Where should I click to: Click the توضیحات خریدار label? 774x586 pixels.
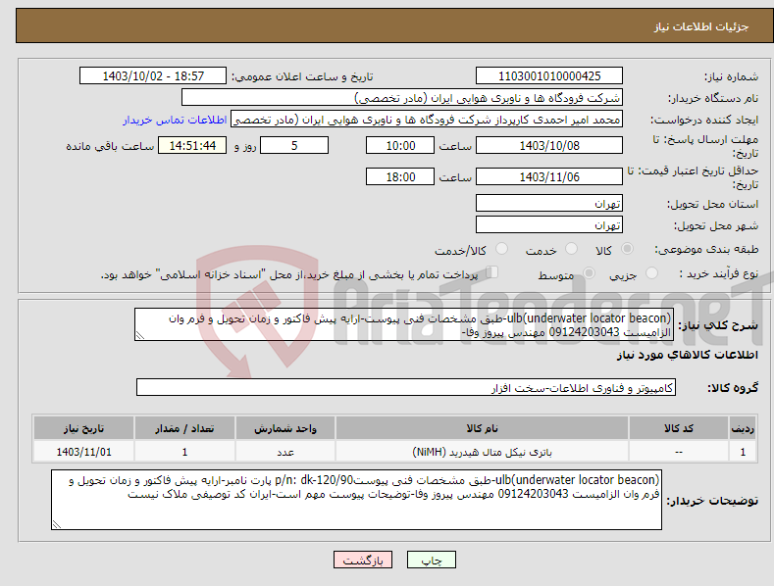click(x=712, y=501)
